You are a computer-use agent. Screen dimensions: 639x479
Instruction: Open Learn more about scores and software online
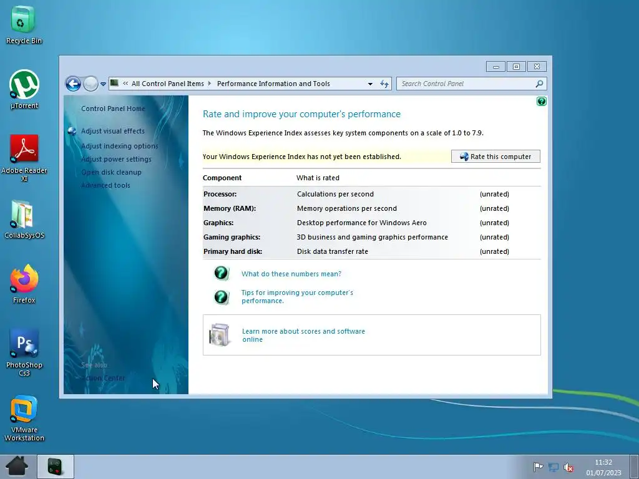[304, 335]
